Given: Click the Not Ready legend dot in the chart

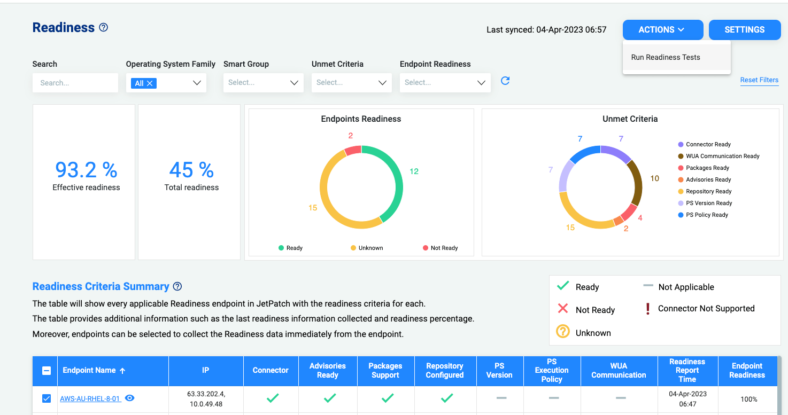Looking at the screenshot, I should pyautogui.click(x=426, y=248).
